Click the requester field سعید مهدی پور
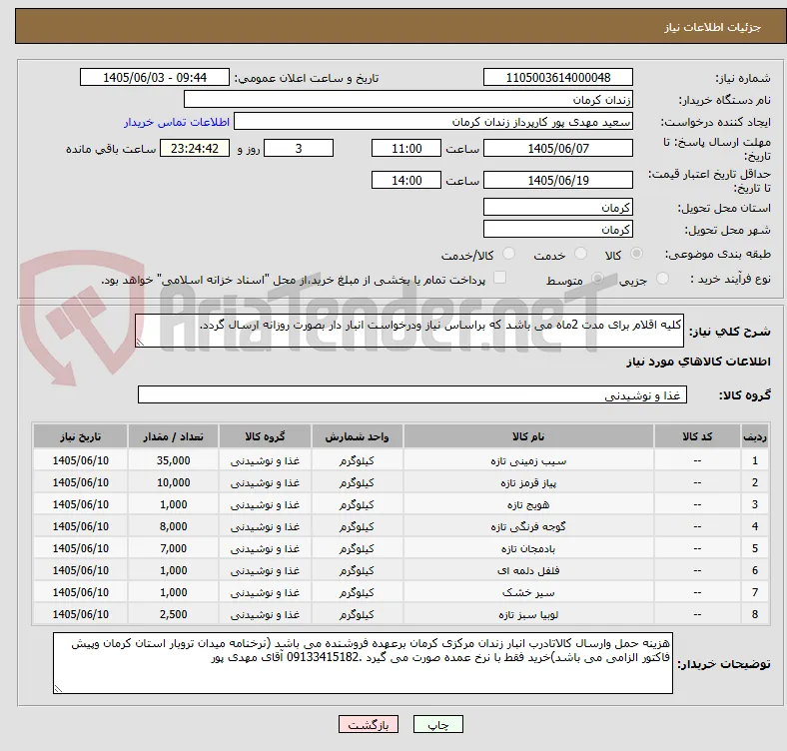 (433, 122)
